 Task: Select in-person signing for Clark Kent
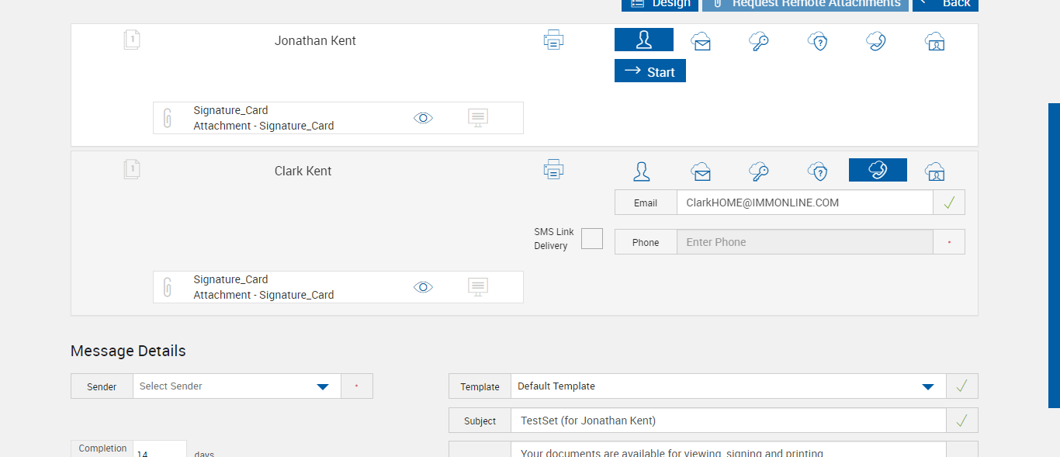tap(642, 171)
